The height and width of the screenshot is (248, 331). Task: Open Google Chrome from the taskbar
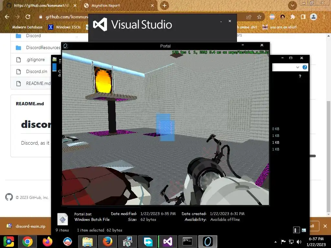pyautogui.click(x=27, y=242)
